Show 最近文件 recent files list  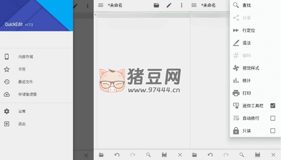pyautogui.click(x=25, y=82)
